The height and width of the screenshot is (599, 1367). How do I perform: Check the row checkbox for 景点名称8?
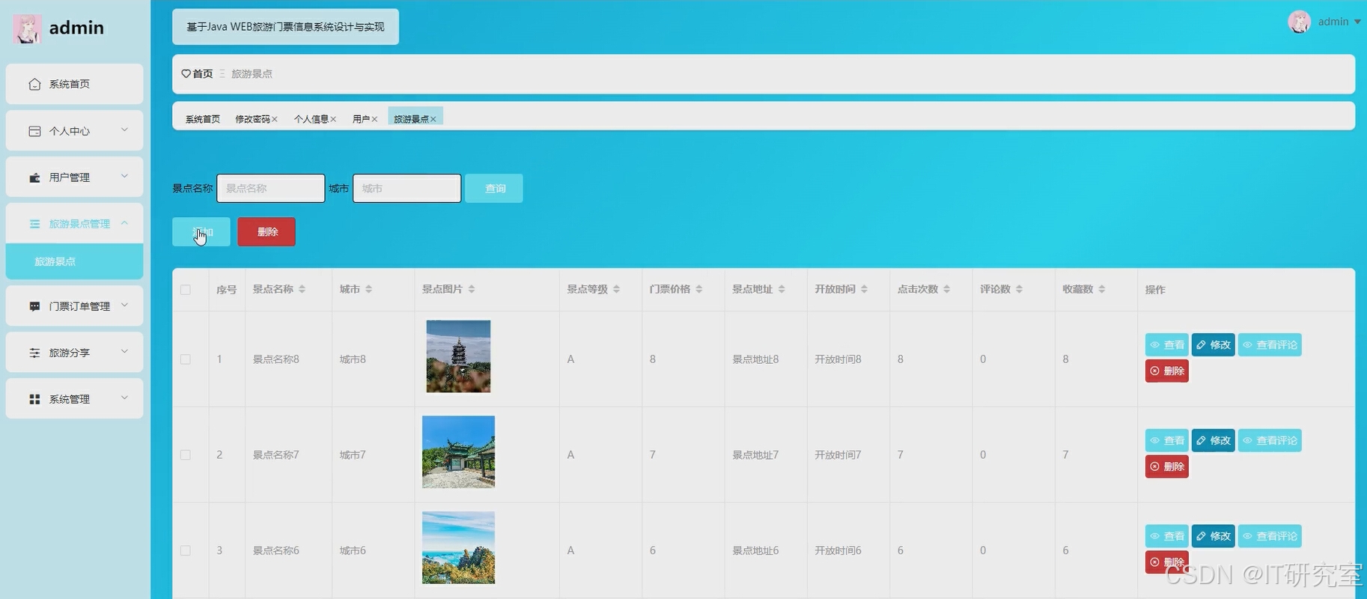pos(186,359)
